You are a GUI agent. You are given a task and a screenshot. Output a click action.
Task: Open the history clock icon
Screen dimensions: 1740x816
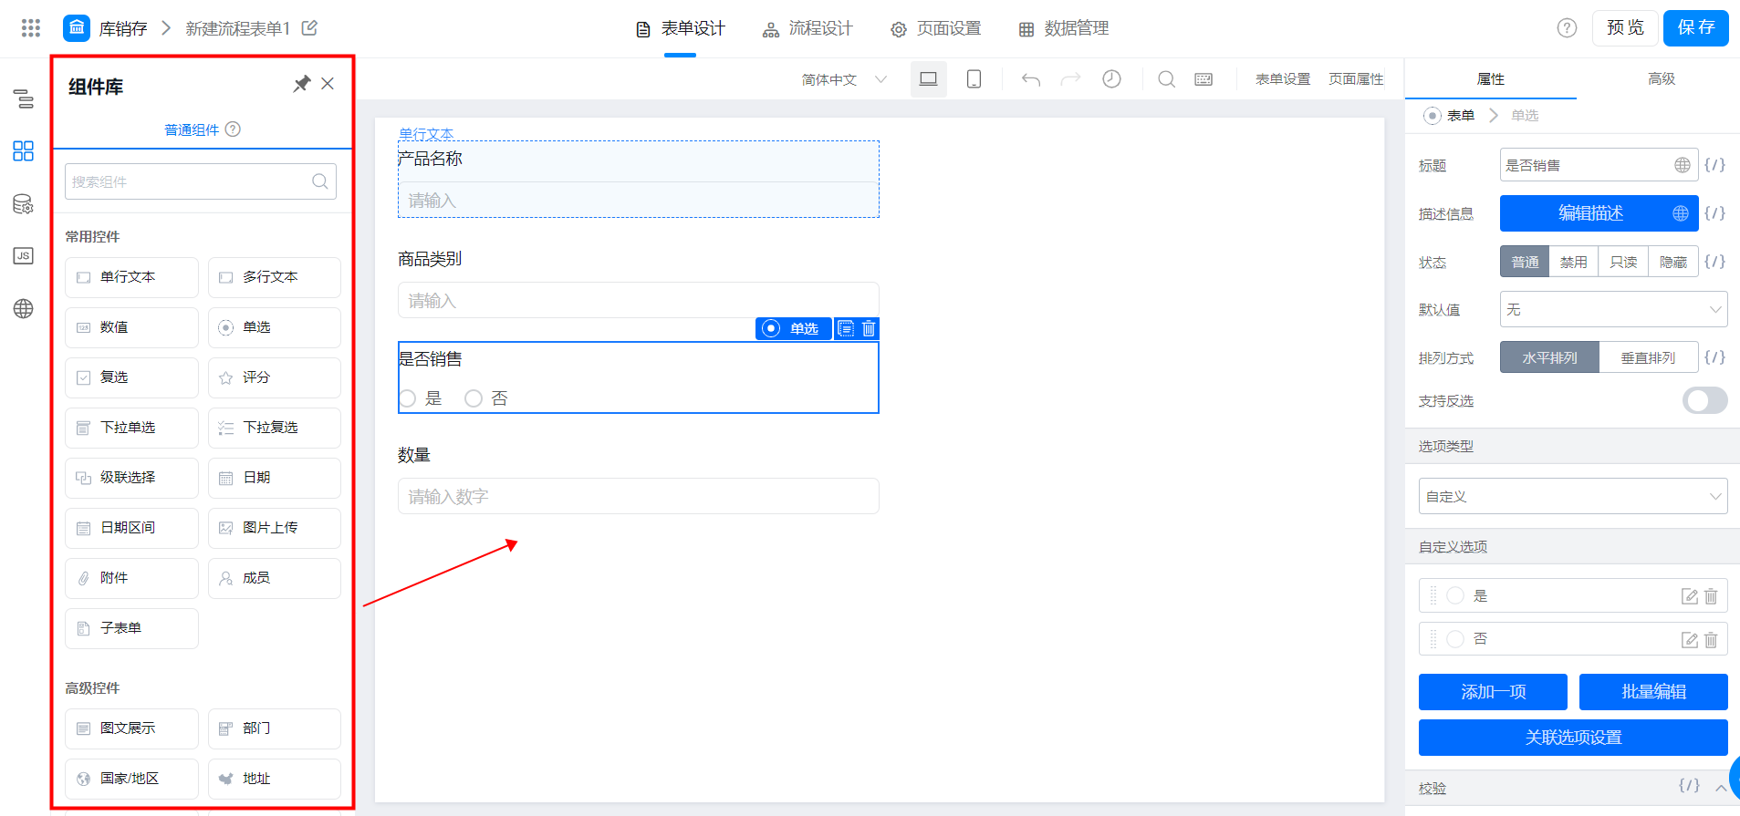tap(1111, 79)
